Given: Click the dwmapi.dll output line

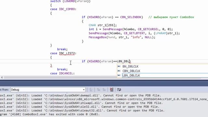Looking at the screenshot, I should 80,96.
